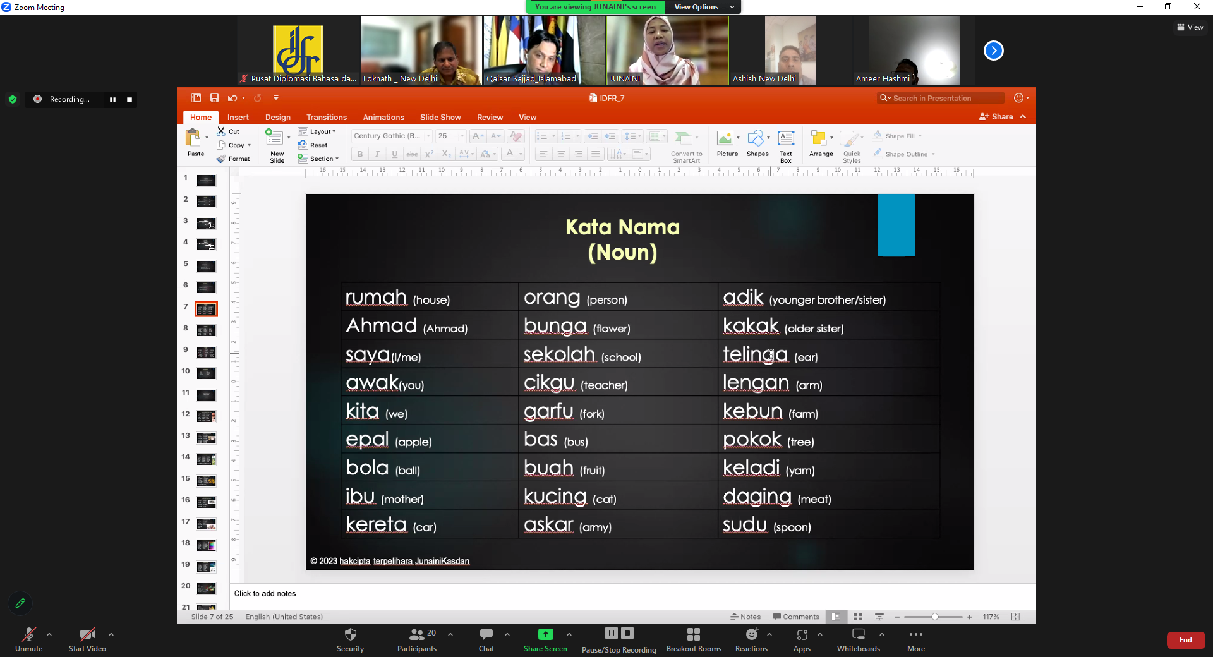The width and height of the screenshot is (1213, 657).
Task: Select Loknath New Delhi video thumbnail
Action: point(421,51)
